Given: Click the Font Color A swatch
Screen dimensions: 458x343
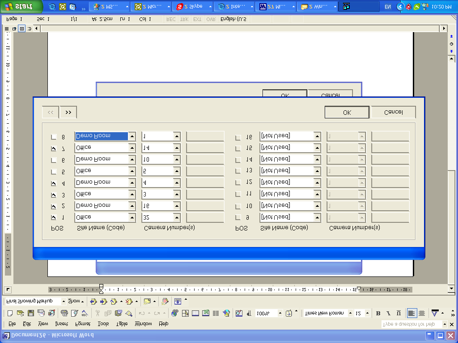Looking at the screenshot, I should click(x=435, y=313).
